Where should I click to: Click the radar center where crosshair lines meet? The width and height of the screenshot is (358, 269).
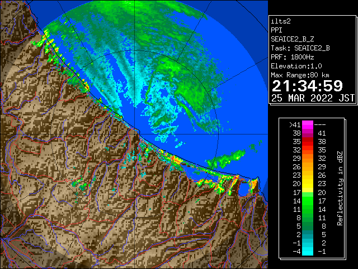pos(134,134)
